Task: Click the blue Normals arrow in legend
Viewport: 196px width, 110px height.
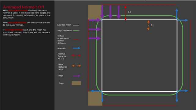Action: (76, 48)
